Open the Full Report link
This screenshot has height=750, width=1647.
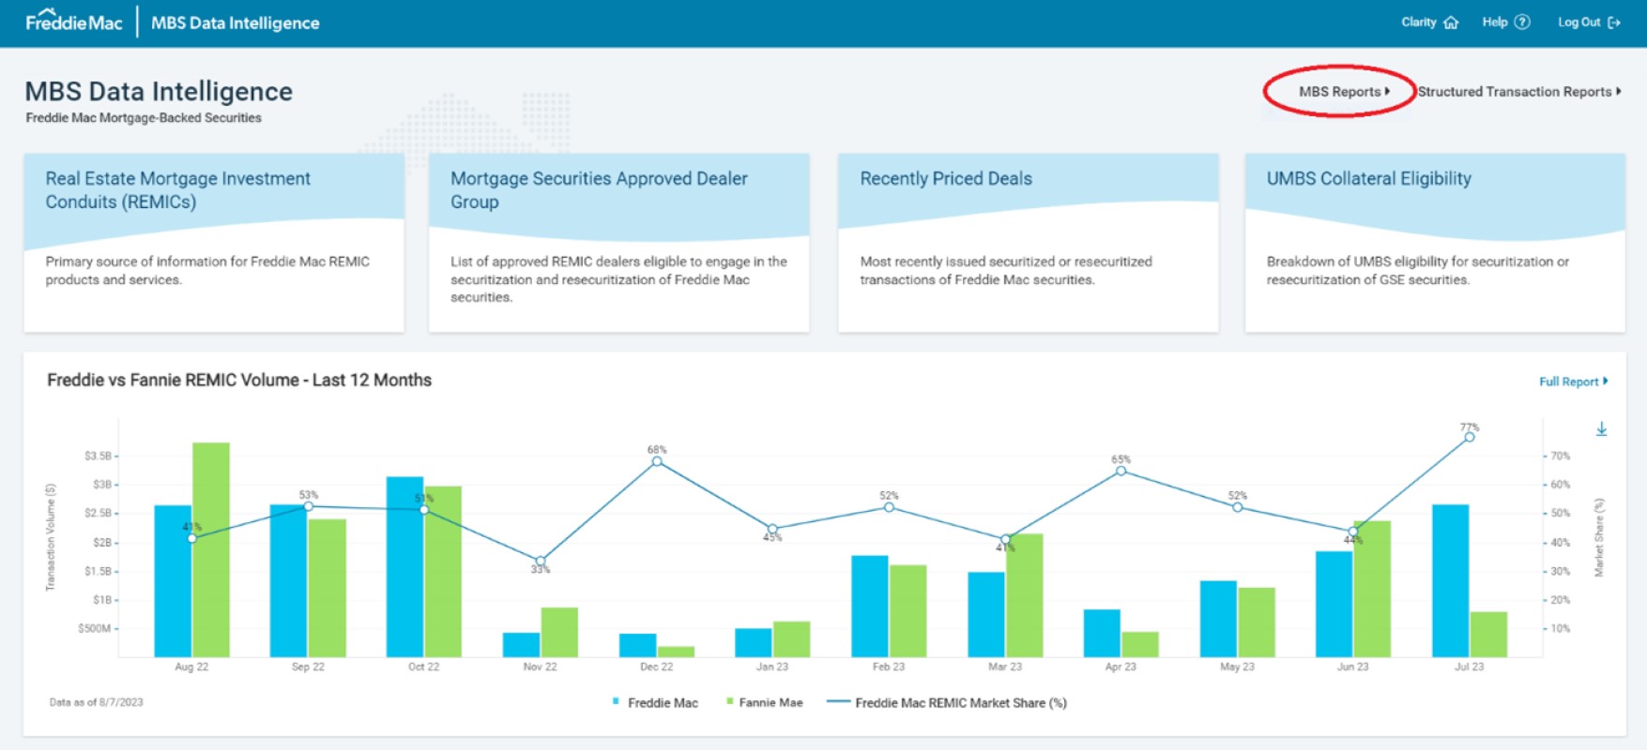click(x=1573, y=382)
